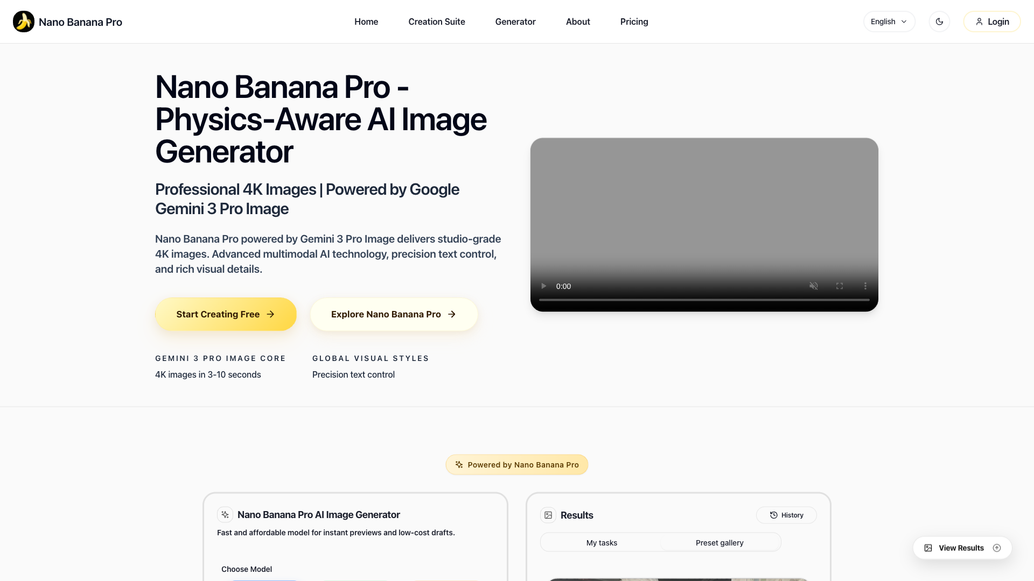1034x581 pixels.
Task: Click 'Precision text control' text
Action: pos(353,374)
